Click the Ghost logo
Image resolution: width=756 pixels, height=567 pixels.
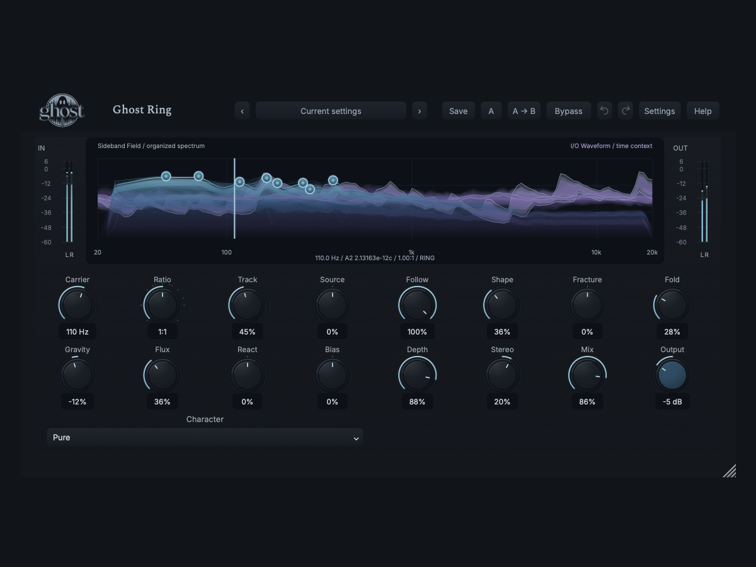(x=62, y=110)
